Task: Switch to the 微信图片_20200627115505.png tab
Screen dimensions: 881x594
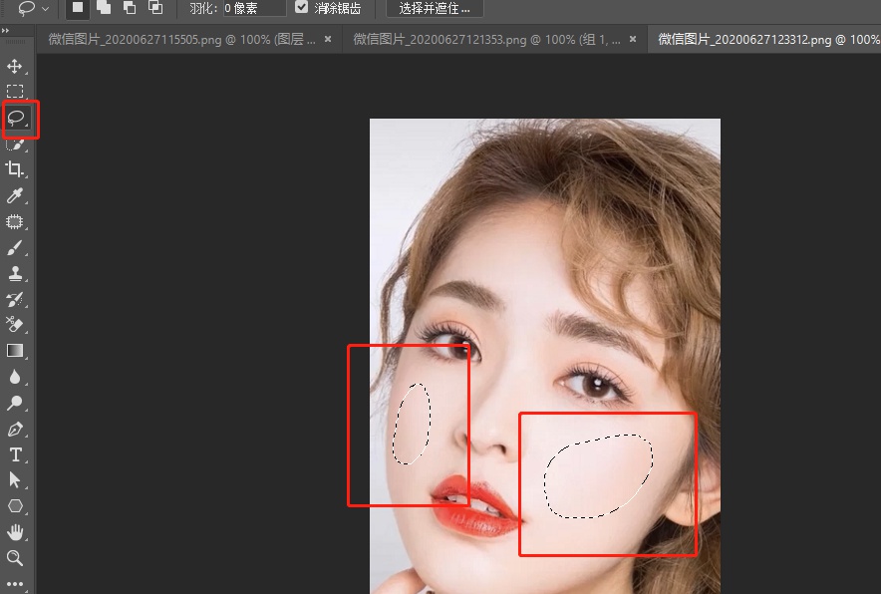Action: [181, 39]
